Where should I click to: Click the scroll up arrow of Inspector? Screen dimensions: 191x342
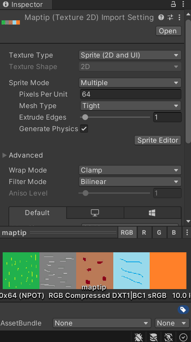tap(188, 15)
